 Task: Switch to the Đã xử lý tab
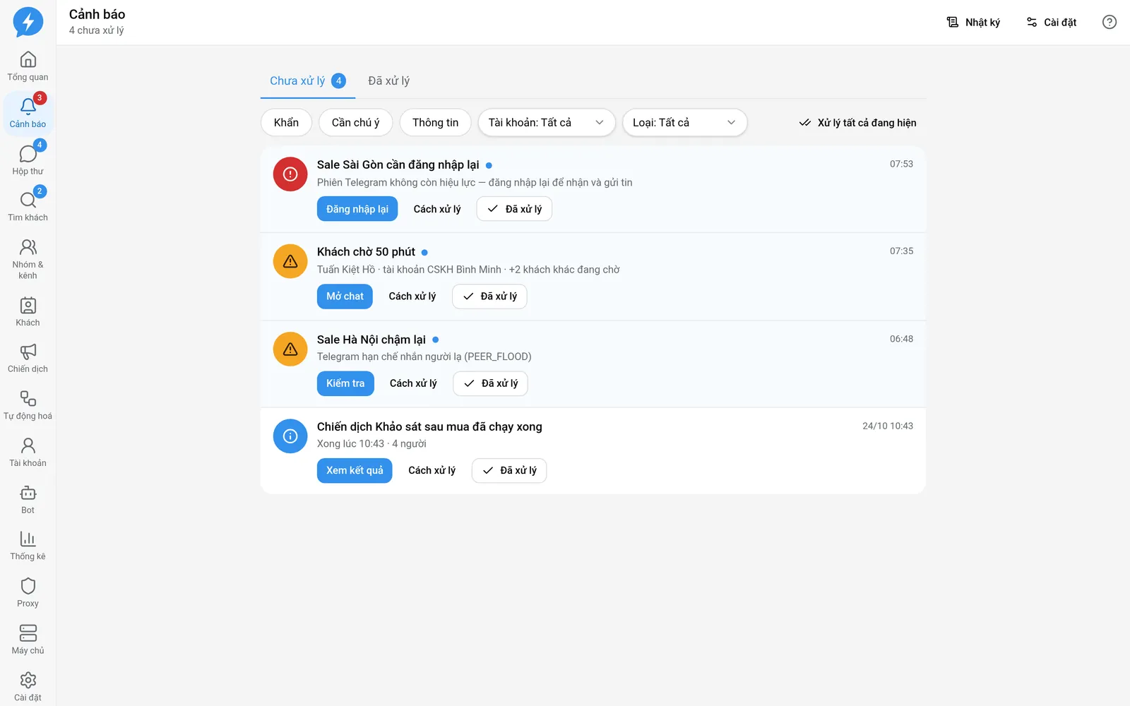tap(388, 80)
